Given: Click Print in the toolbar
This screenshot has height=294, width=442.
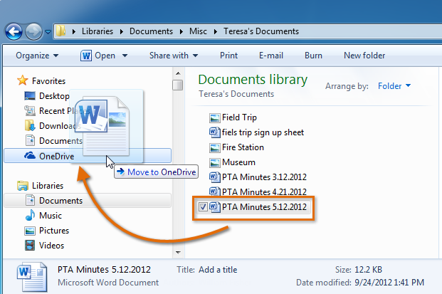Looking at the screenshot, I should (x=228, y=56).
